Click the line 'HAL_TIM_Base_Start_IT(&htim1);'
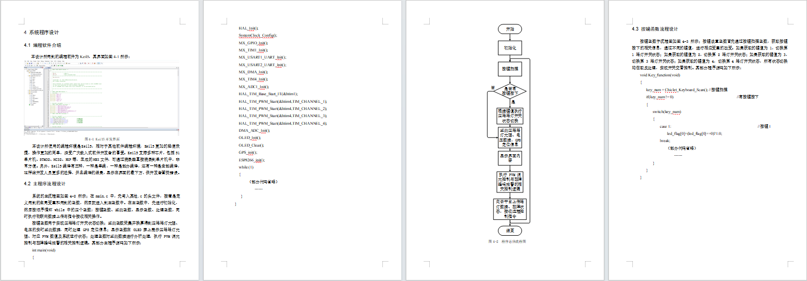807x281 pixels. coord(268,94)
